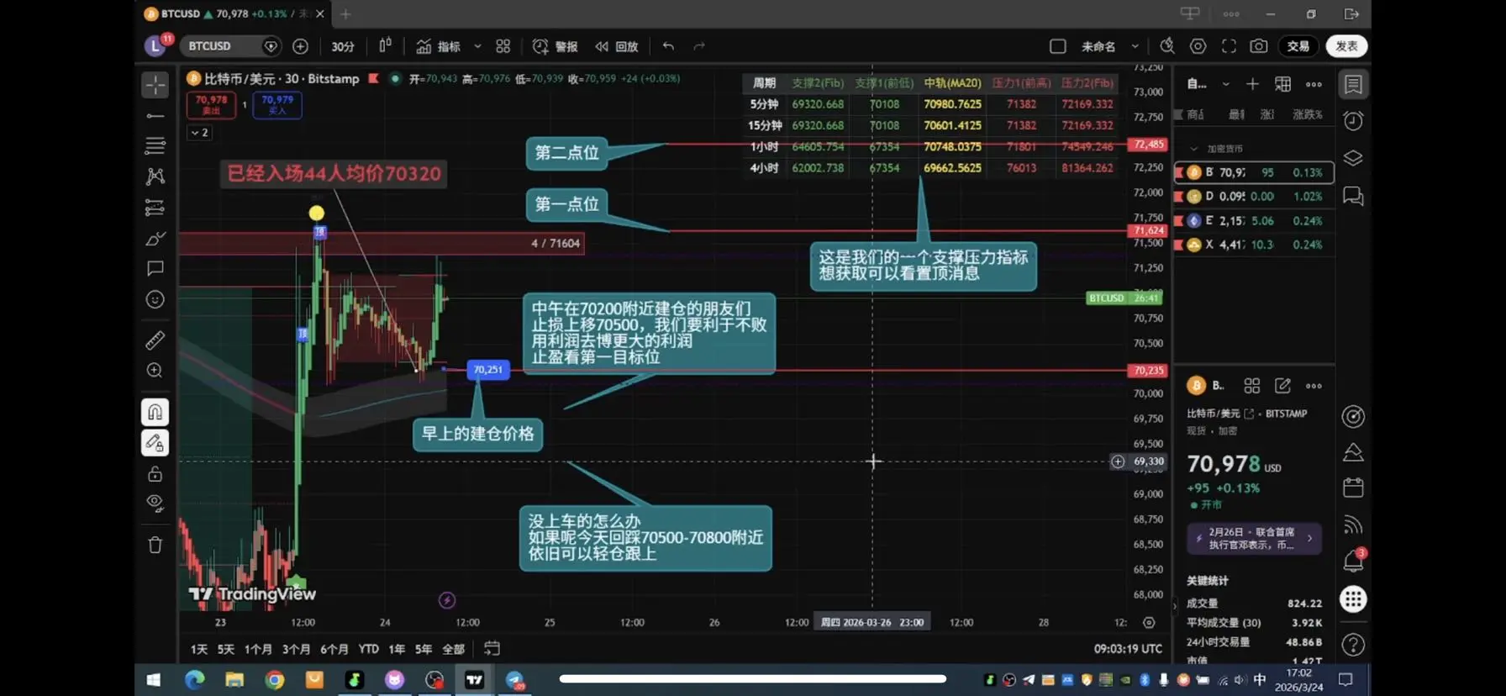This screenshot has height=696, width=1506.
Task: Click the 交易 trade button
Action: click(x=1298, y=46)
